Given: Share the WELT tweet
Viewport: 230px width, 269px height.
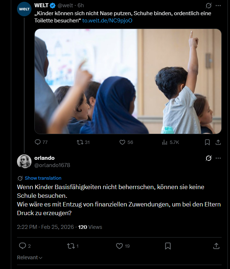Looking at the screenshot, I should point(218,142).
